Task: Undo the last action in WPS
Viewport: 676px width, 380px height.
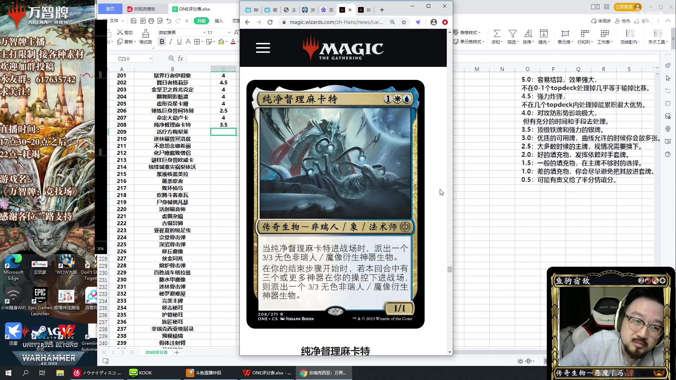Action: pyautogui.click(x=169, y=21)
